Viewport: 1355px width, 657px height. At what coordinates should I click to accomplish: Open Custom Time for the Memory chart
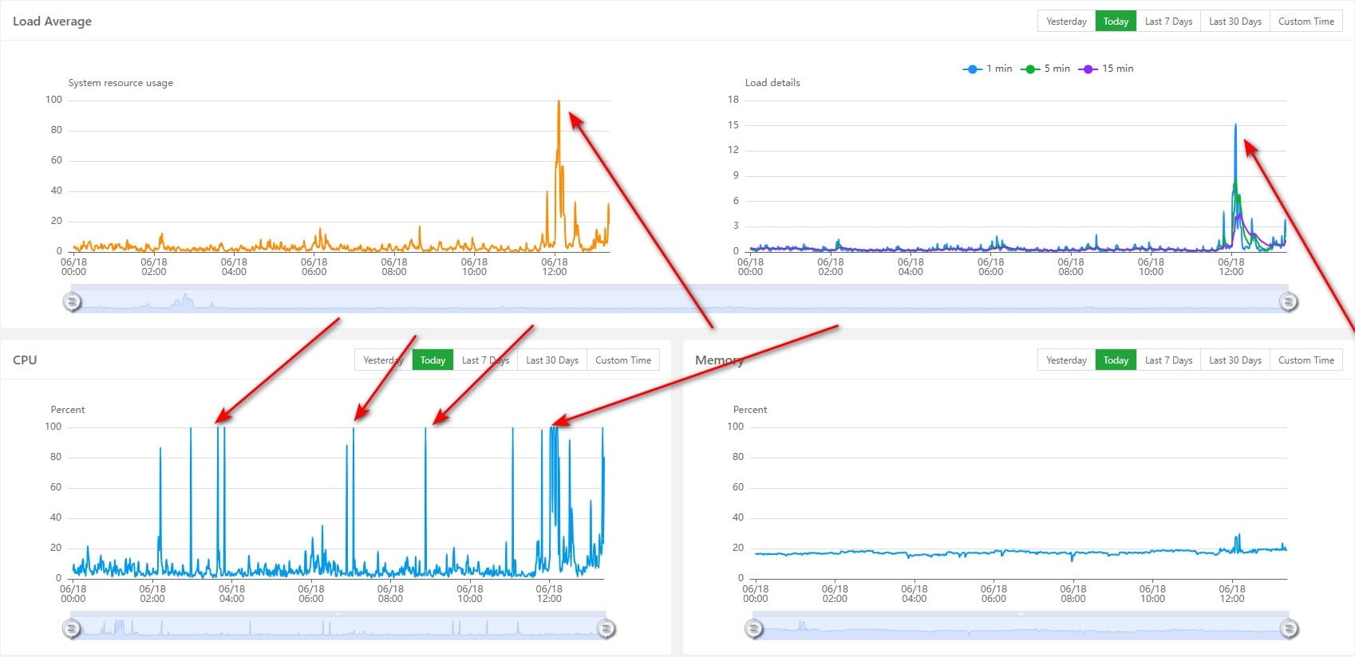[1306, 360]
